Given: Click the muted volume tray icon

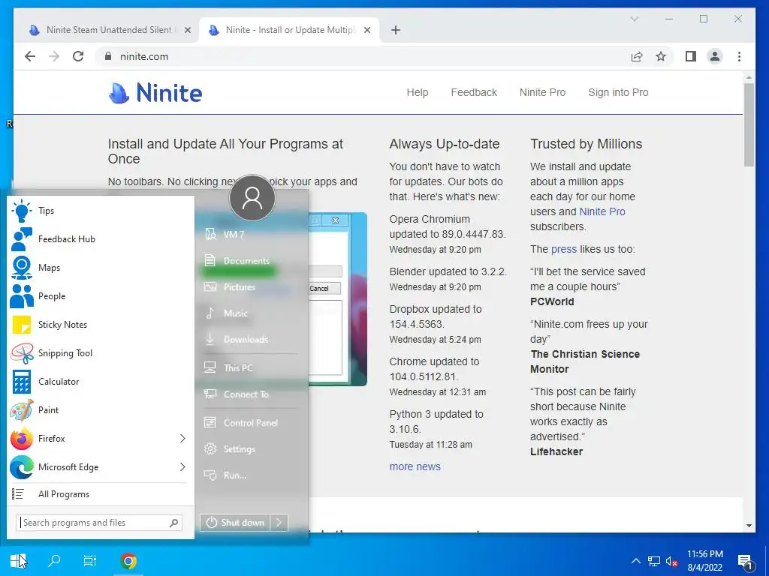Looking at the screenshot, I should coord(671,561).
